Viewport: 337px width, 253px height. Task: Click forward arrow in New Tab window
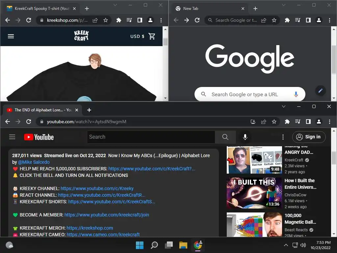(187, 20)
